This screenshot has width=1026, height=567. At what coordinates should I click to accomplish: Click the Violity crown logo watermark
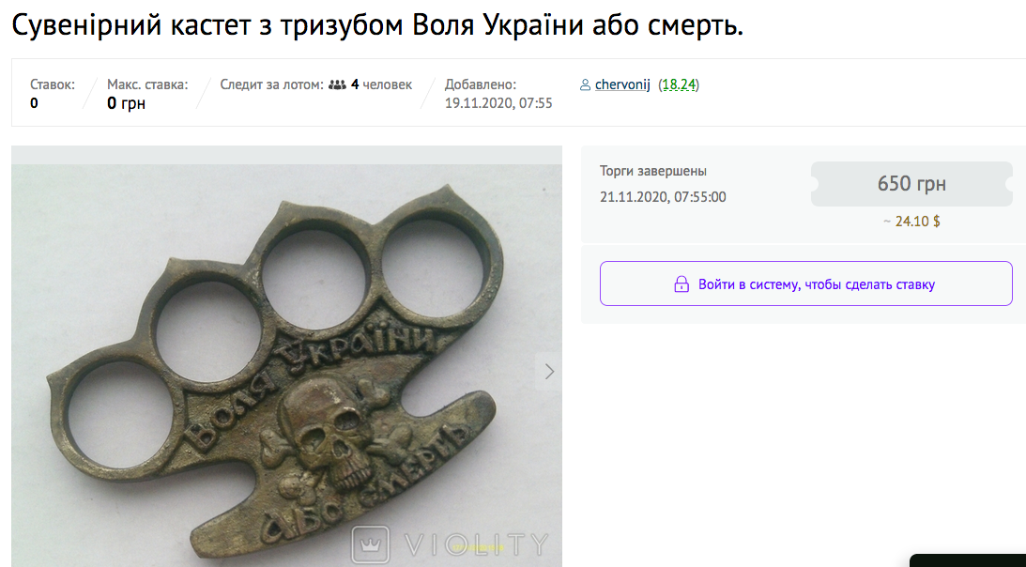tap(371, 544)
